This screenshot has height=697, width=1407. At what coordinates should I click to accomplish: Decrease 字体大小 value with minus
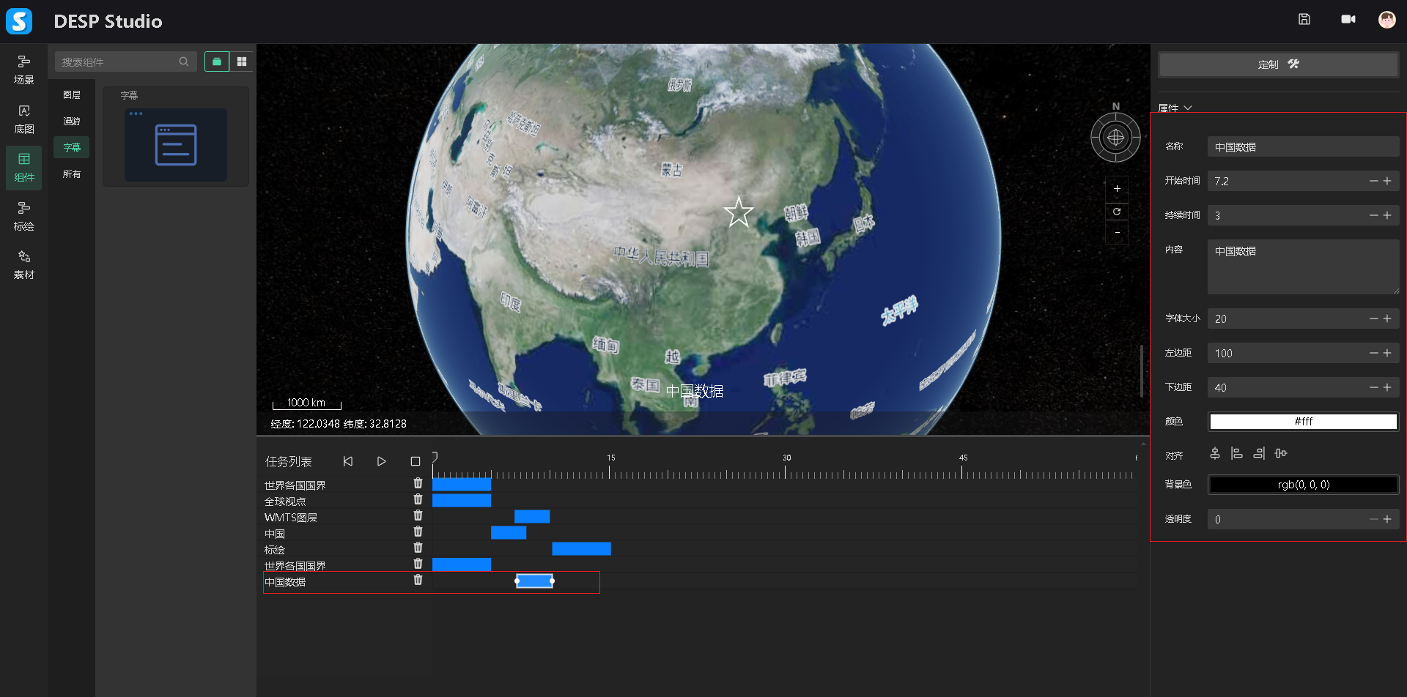1373,318
